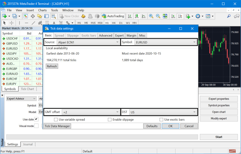This screenshot has height=154, width=241.
Task: Click the AutoTrading toolbar button
Action: (x=113, y=16)
